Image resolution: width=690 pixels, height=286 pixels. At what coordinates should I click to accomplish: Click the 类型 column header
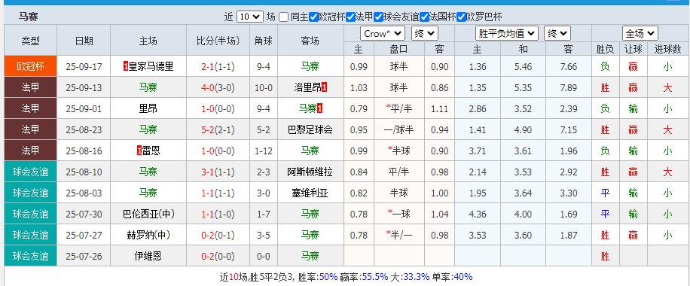(x=30, y=41)
